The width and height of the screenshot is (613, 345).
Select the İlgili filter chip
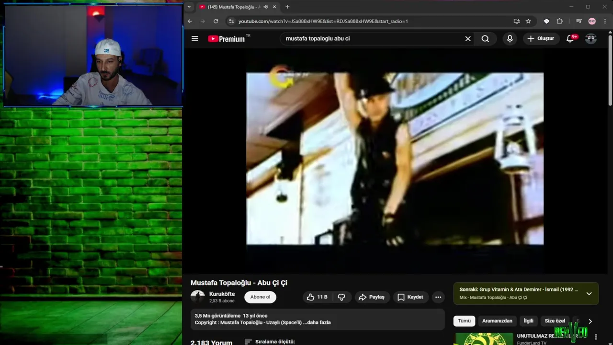pos(528,321)
